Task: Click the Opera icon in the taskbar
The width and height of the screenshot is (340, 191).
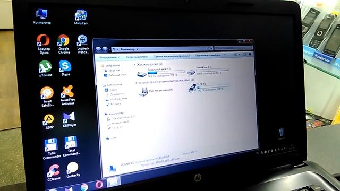Action: point(99,185)
